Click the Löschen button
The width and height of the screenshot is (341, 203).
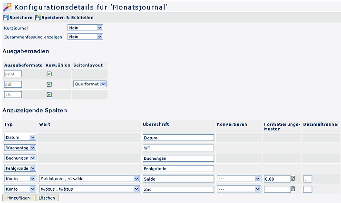(47, 198)
